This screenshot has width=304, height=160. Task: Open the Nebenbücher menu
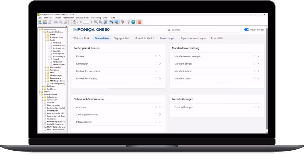(x=68, y=18)
